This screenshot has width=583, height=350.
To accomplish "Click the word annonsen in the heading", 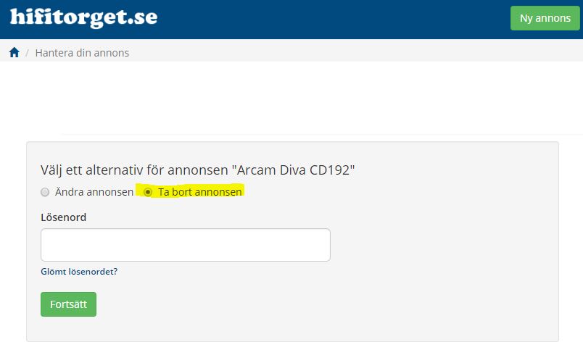I will click(198, 170).
